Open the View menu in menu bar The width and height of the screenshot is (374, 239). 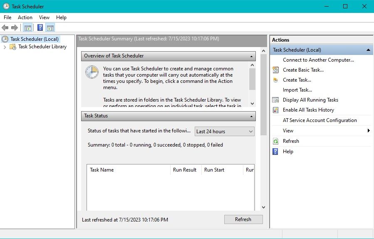click(x=44, y=17)
